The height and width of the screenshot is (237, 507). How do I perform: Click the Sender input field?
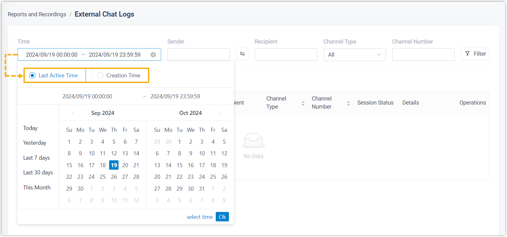tap(198, 55)
